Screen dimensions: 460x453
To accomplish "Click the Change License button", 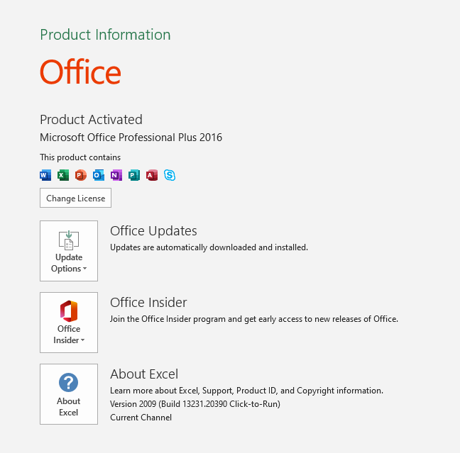I will [x=75, y=198].
